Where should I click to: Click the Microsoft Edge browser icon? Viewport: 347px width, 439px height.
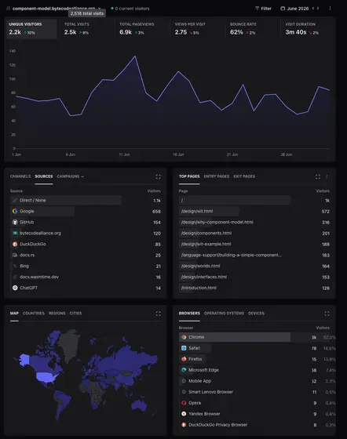click(184, 370)
